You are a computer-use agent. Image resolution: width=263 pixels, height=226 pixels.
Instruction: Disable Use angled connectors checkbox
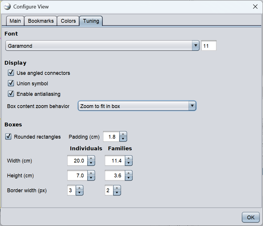point(11,73)
